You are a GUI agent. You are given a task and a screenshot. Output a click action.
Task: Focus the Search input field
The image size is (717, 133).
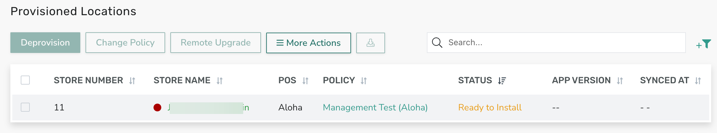click(x=556, y=43)
